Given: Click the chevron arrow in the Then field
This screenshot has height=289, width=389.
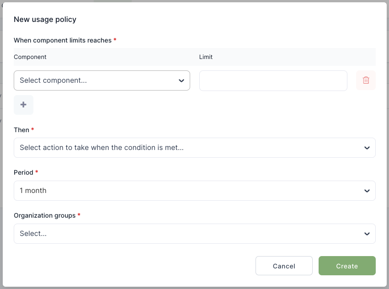Looking at the screenshot, I should coord(367,148).
